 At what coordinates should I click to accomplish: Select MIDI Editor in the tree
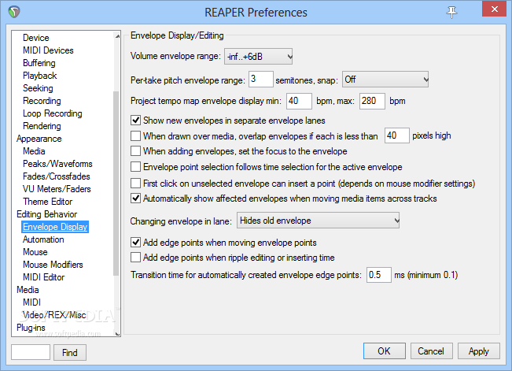(44, 277)
